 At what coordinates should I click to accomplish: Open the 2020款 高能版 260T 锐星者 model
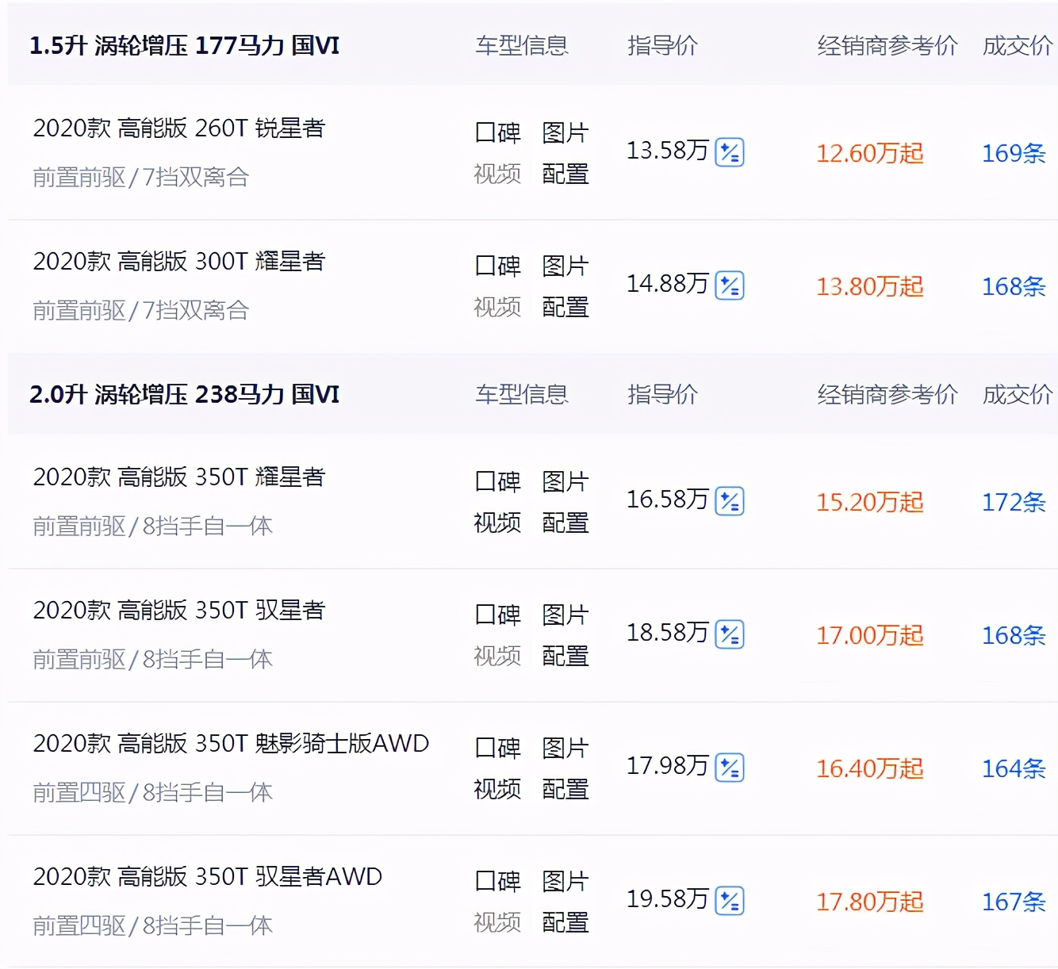tap(179, 128)
